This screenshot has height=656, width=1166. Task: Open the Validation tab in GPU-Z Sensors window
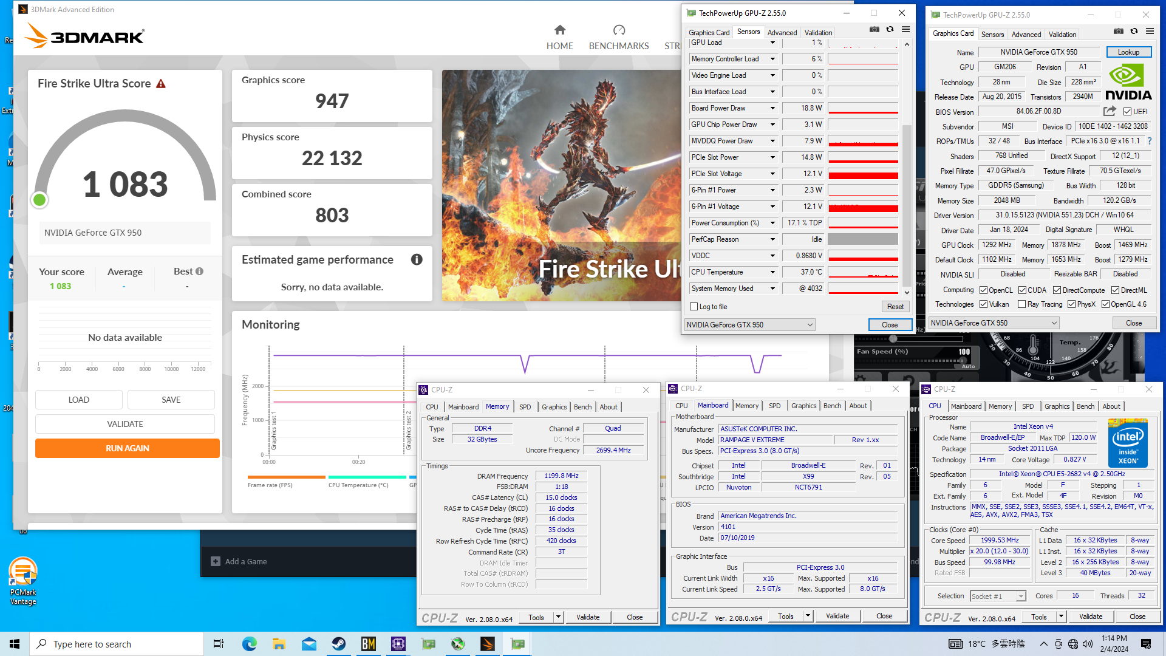[818, 33]
